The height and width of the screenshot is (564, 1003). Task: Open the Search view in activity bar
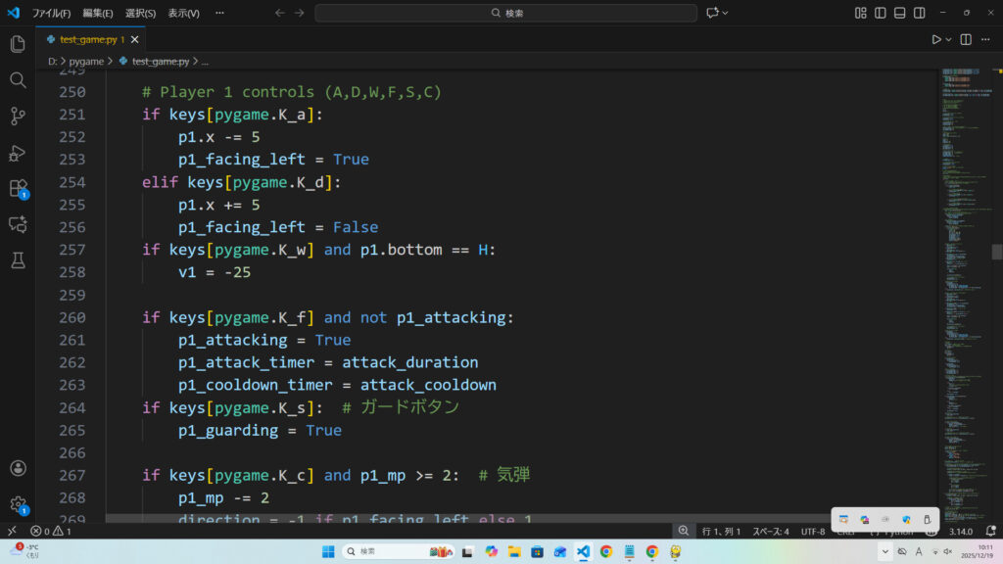tap(17, 80)
